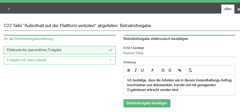The width and height of the screenshot is (240, 112).
Task: Underline text with the U icon
Action: click(142, 70)
